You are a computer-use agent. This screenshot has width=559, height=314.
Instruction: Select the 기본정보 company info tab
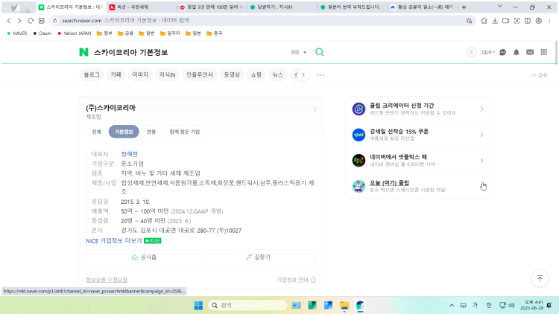pyautogui.click(x=124, y=132)
